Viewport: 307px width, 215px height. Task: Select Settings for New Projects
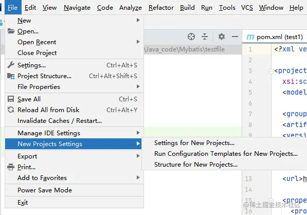194,143
